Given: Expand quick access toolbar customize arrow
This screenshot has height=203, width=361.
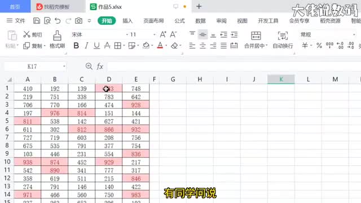Looking at the screenshot, I should [89, 21].
